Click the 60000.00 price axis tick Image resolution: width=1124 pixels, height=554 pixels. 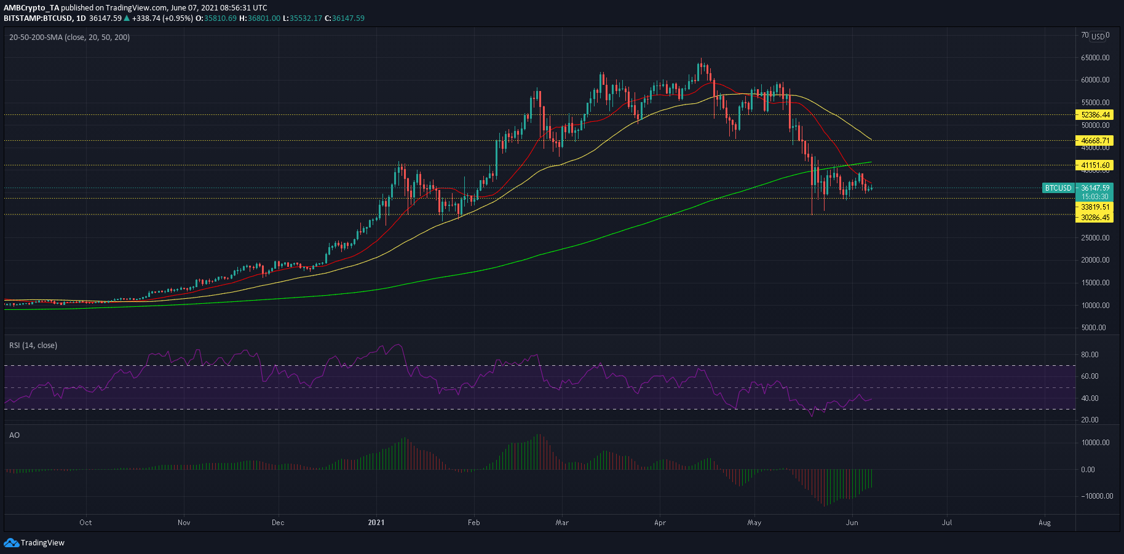pyautogui.click(x=1095, y=80)
